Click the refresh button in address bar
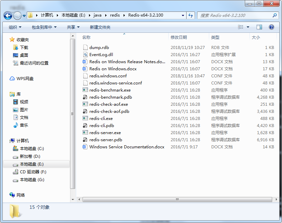Viewport: 282px width, 223px height. coord(191,15)
